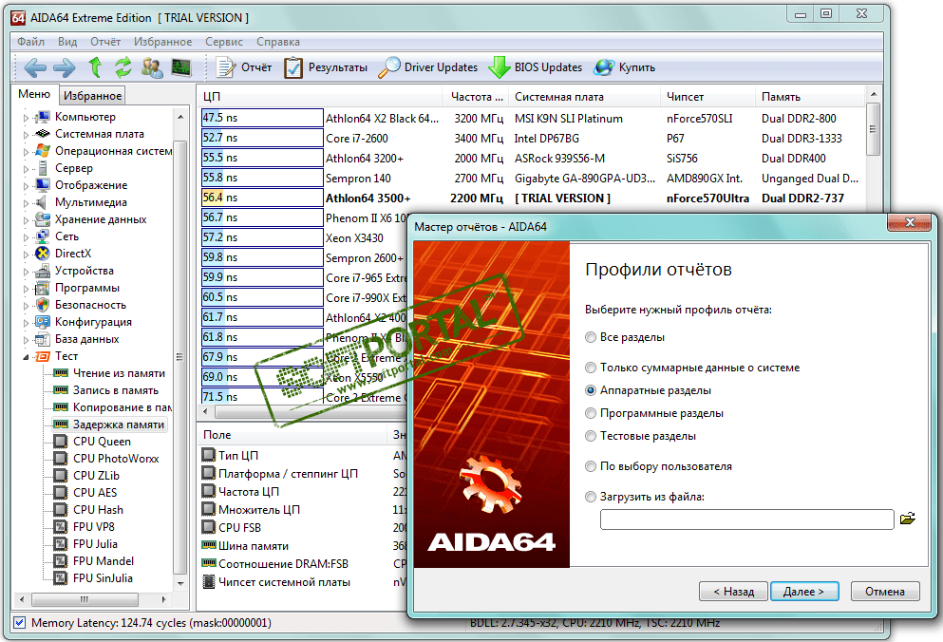Click the browse folder icon for file load
The width and height of the screenshot is (943, 642).
pyautogui.click(x=908, y=518)
